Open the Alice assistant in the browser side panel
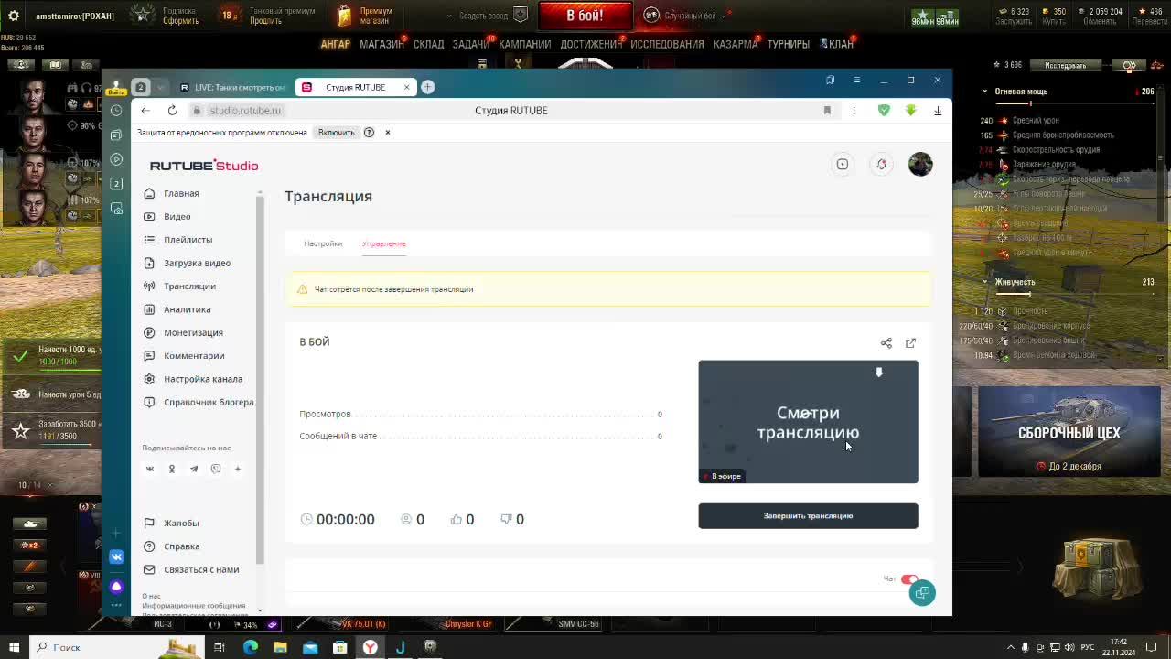Viewport: 1171px width, 659px height. pos(116,587)
